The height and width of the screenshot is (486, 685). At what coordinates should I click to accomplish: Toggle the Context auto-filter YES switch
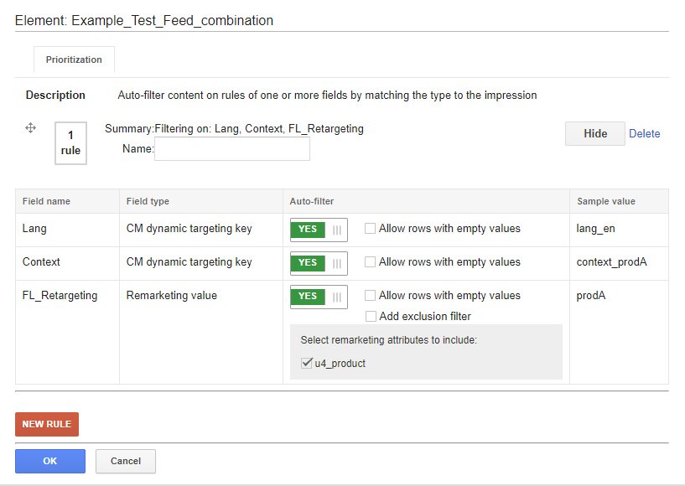coord(319,263)
